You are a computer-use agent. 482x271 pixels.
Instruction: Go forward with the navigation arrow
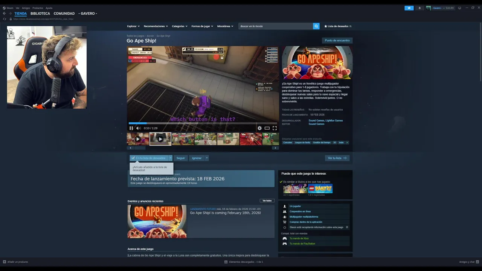(10, 14)
